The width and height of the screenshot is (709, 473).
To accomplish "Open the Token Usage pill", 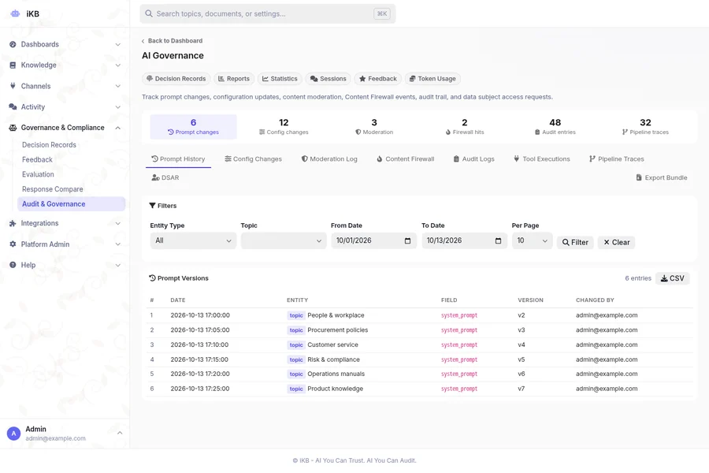I will pyautogui.click(x=432, y=79).
